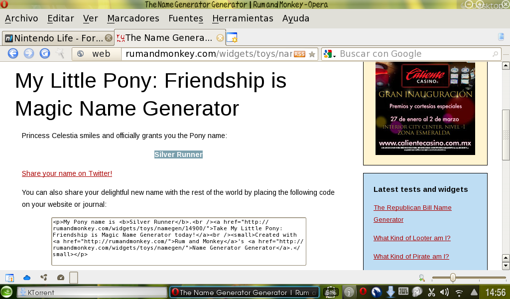Image resolution: width=510 pixels, height=299 pixels.
Task: Open the What Kind of Pirate am I link
Action: pyautogui.click(x=411, y=256)
